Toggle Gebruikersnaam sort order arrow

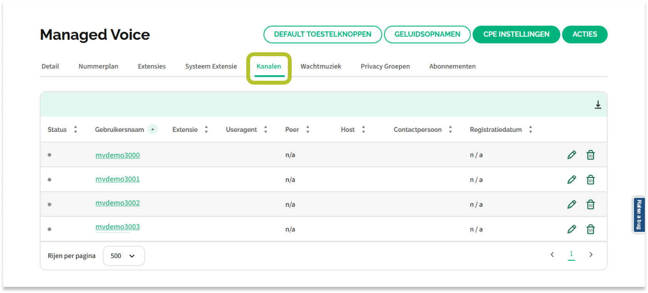click(153, 130)
